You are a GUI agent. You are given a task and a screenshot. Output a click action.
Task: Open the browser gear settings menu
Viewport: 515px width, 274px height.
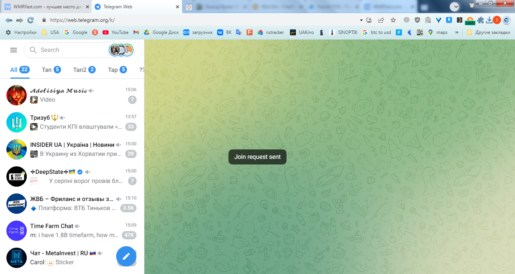tap(507, 20)
